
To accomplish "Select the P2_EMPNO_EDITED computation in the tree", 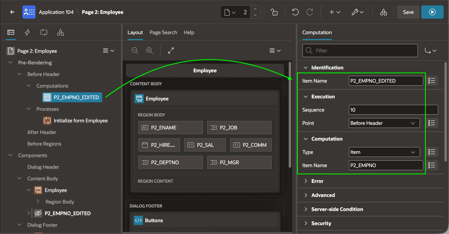I will coord(72,97).
